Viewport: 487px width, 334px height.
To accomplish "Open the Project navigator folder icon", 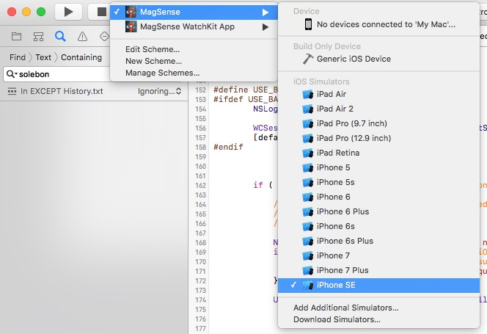I will [x=16, y=37].
